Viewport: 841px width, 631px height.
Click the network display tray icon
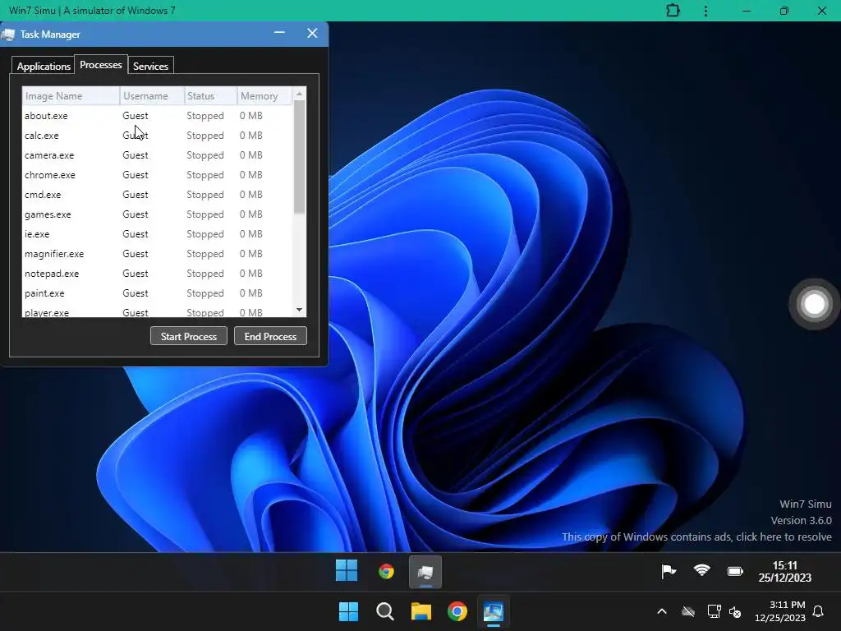[x=714, y=611]
